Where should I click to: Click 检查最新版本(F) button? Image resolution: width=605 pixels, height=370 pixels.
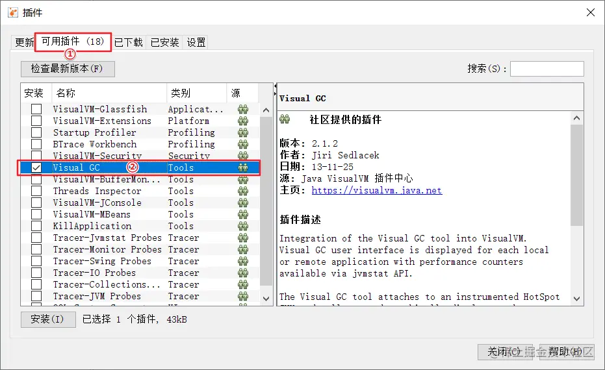(68, 69)
